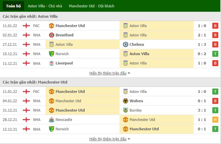Click the green T badge on the Burnley match
This screenshot has height=144, width=221.
point(215,110)
